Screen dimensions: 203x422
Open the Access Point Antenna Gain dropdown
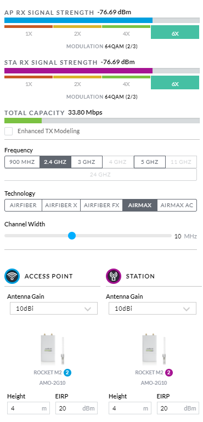coord(54,309)
